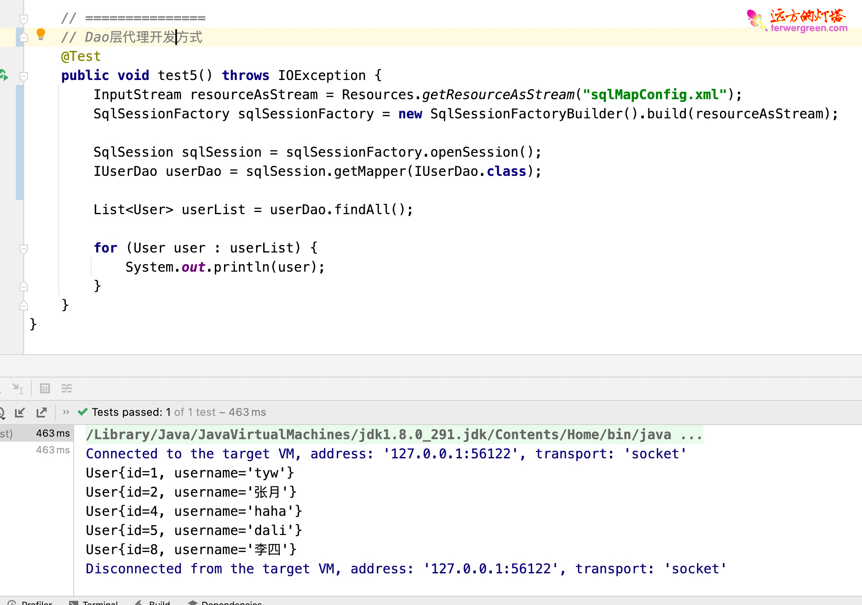The height and width of the screenshot is (605, 862).
Task: Click the getResourceAsStream method call
Action: click(x=498, y=95)
